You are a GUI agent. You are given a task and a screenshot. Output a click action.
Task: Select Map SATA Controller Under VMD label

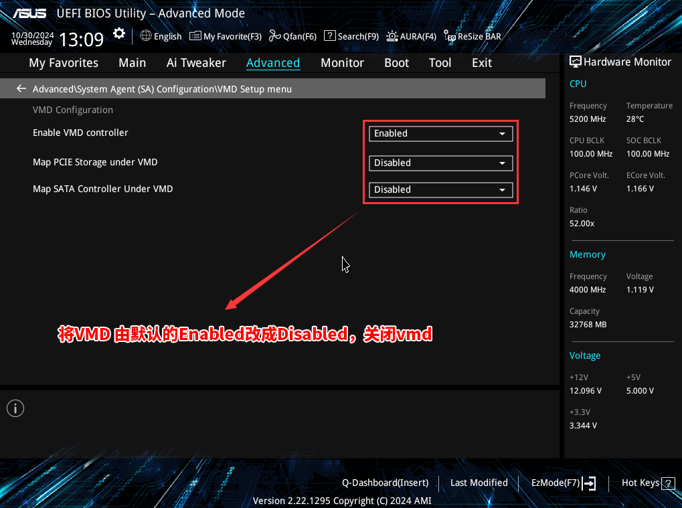(x=102, y=189)
